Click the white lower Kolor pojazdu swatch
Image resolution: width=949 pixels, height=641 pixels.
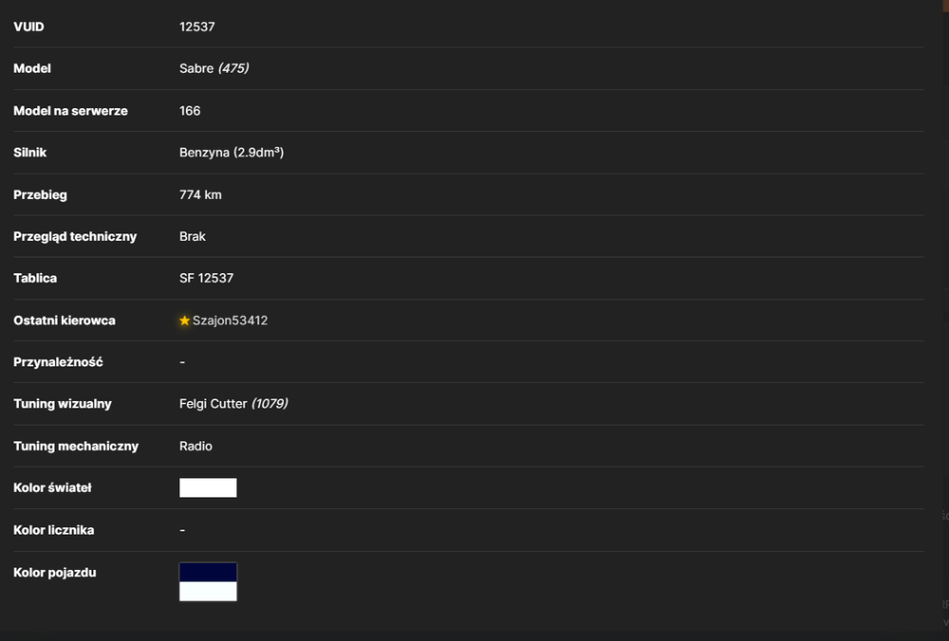pyautogui.click(x=208, y=592)
